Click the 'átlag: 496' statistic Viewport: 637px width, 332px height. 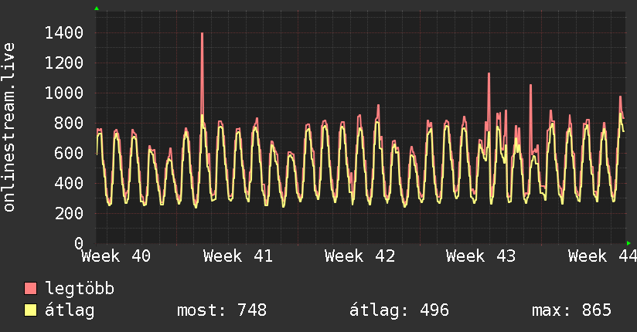pyautogui.click(x=399, y=310)
